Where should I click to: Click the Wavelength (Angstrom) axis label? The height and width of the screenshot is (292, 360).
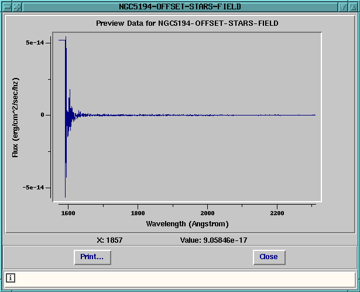click(x=187, y=224)
